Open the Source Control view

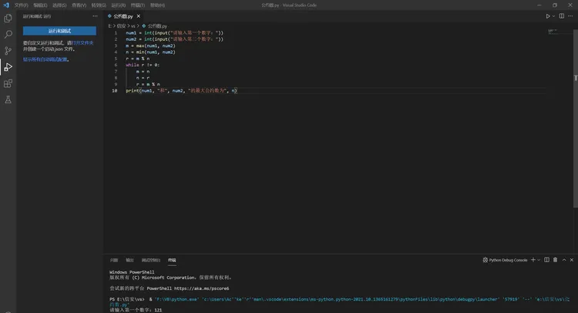[8, 51]
